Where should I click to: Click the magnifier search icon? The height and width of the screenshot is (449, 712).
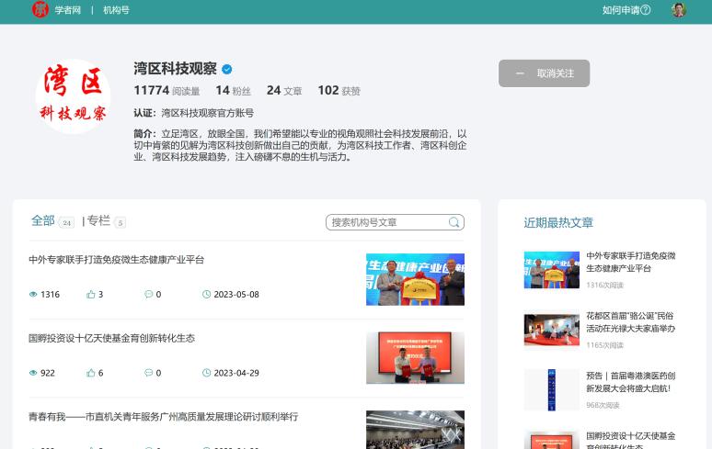click(454, 222)
